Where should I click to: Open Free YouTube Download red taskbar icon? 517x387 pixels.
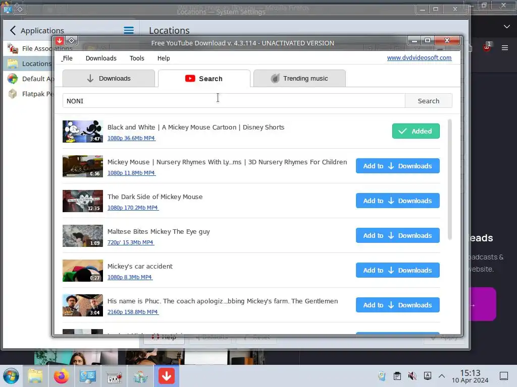pyautogui.click(x=167, y=376)
